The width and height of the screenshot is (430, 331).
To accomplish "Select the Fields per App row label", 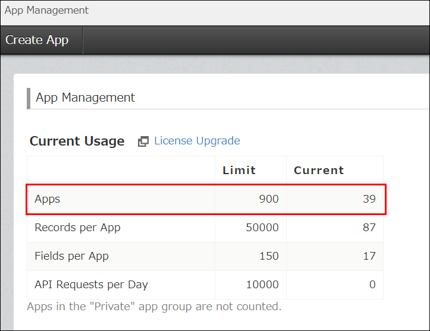I will [71, 256].
